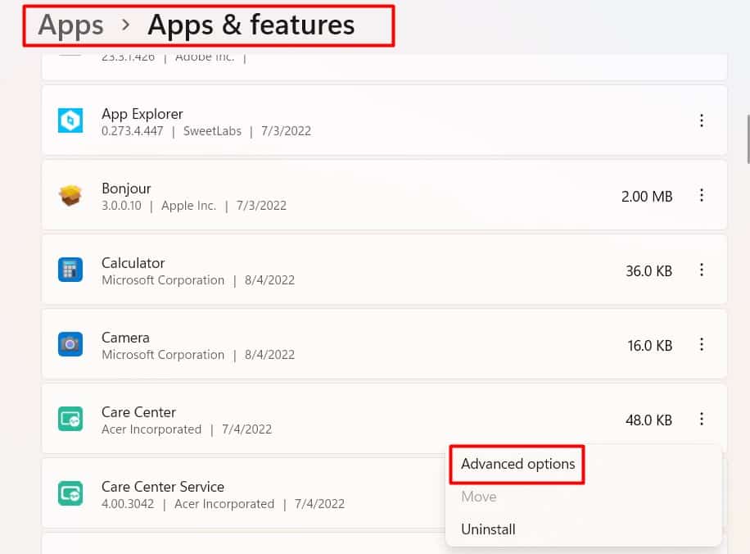Click the App Explorer app icon
The image size is (750, 554).
point(70,120)
